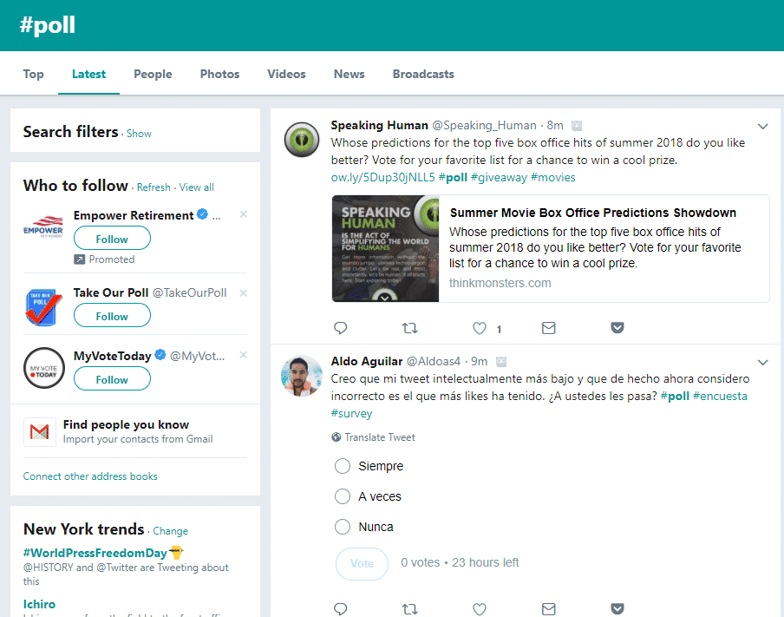The image size is (784, 617).
Task: Choose A veces in the poll
Action: tap(343, 496)
